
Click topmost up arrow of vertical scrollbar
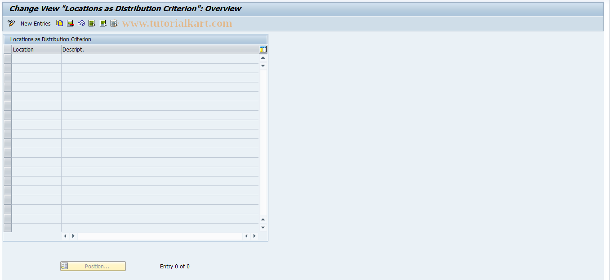tap(263, 58)
